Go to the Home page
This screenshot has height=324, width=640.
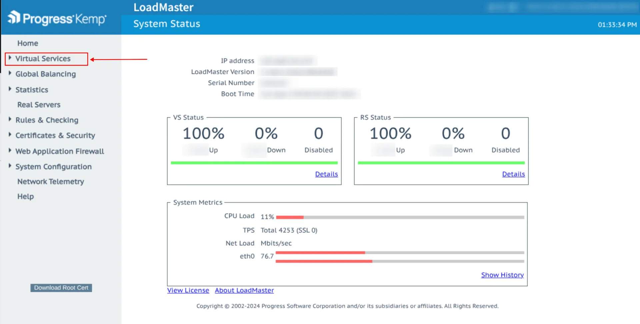click(x=28, y=43)
